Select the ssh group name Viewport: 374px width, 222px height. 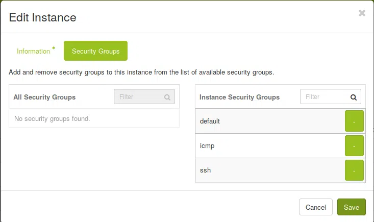(x=205, y=170)
